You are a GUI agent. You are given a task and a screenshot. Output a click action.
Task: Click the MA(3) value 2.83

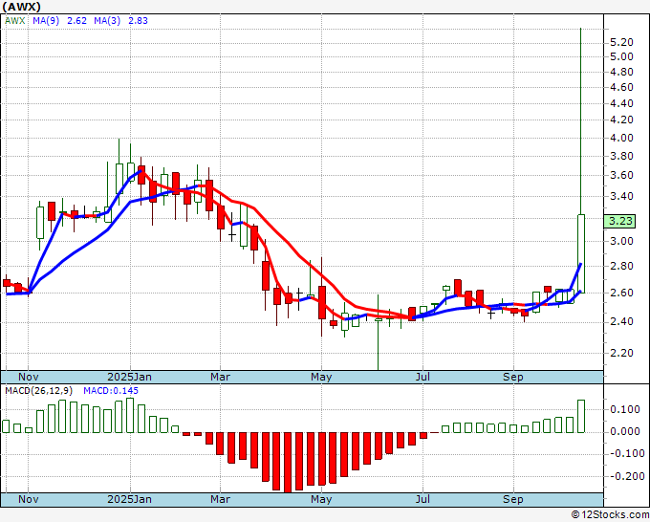click(138, 21)
